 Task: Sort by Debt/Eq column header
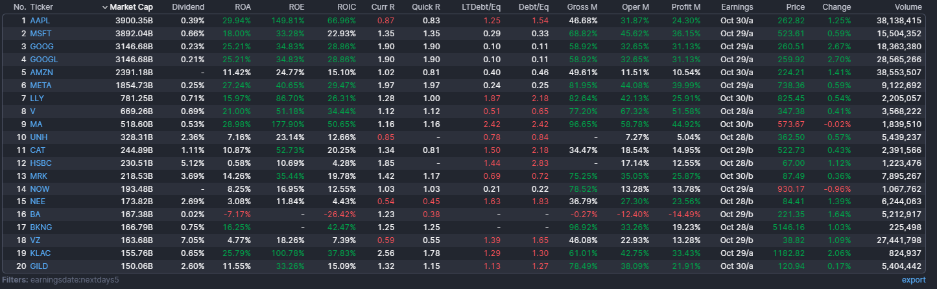click(534, 7)
